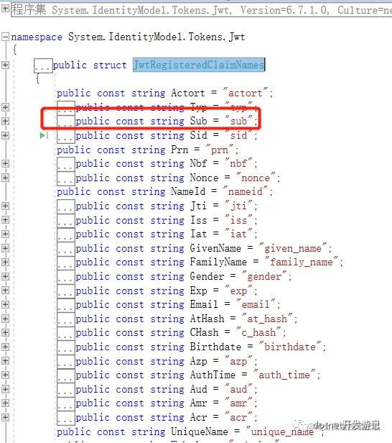Click the "family_name" string literal

pos(302,262)
